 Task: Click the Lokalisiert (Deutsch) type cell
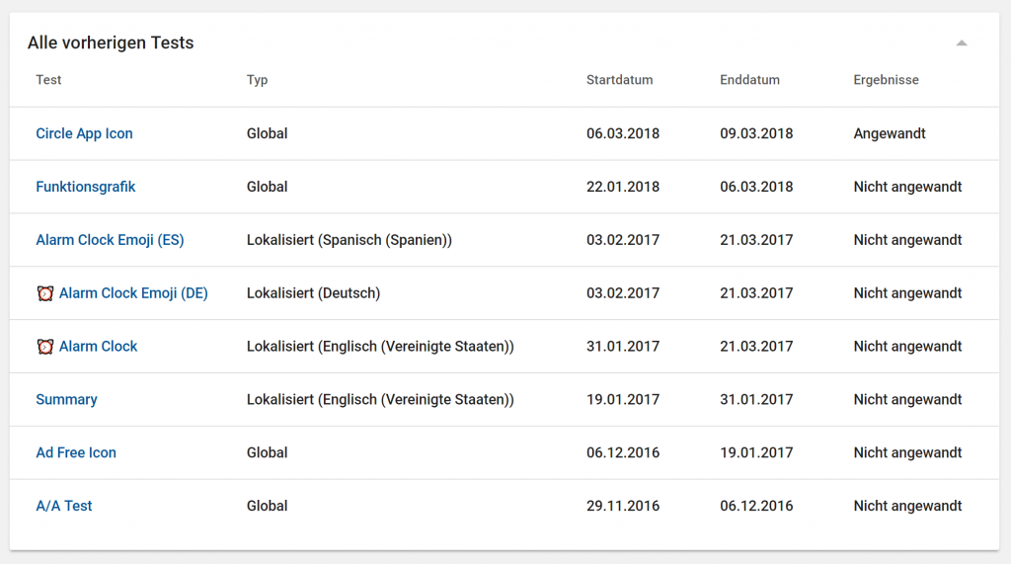[x=313, y=293]
